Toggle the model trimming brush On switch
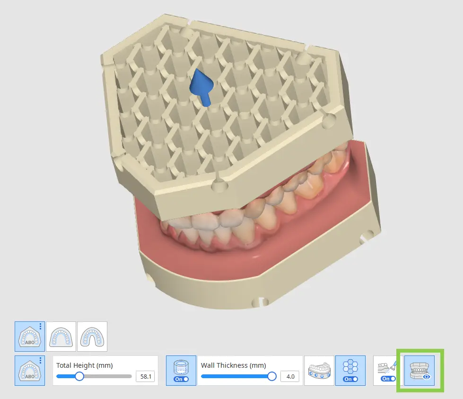Viewport: 463px width, 399px height. (385, 379)
